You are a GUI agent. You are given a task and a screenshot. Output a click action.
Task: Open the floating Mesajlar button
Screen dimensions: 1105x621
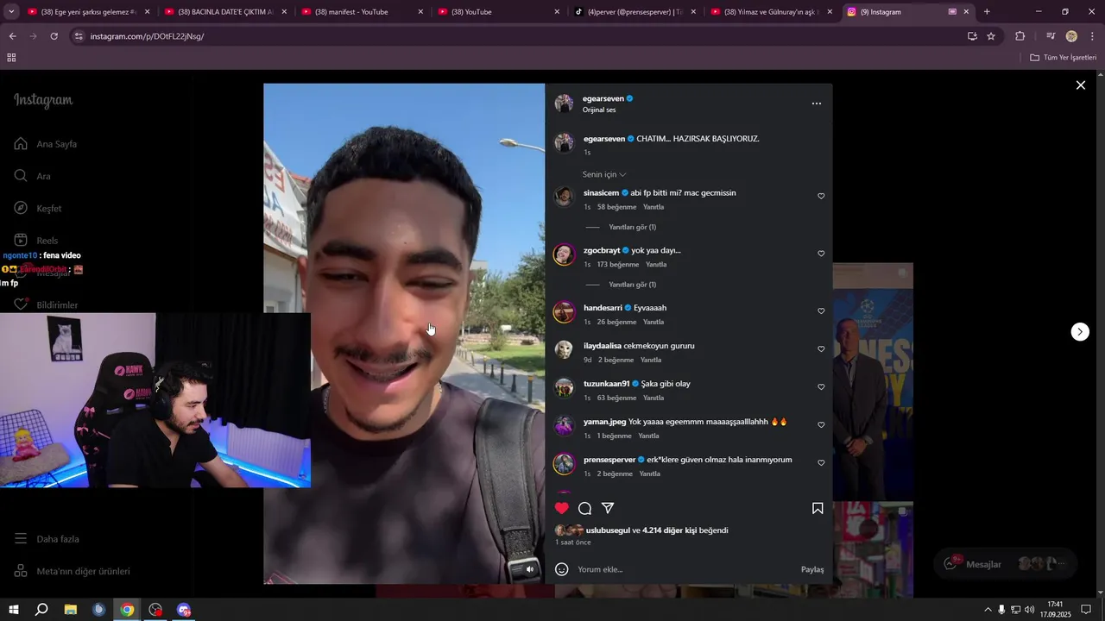click(1006, 564)
